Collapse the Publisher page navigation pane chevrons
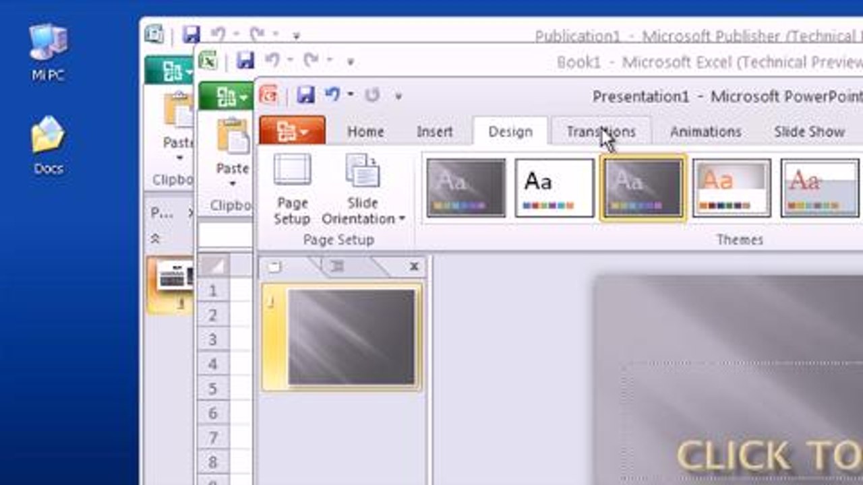Screen dimensions: 863x485 pos(155,238)
